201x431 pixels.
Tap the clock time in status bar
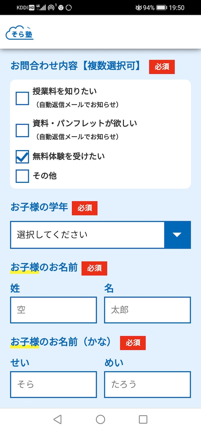(x=176, y=8)
